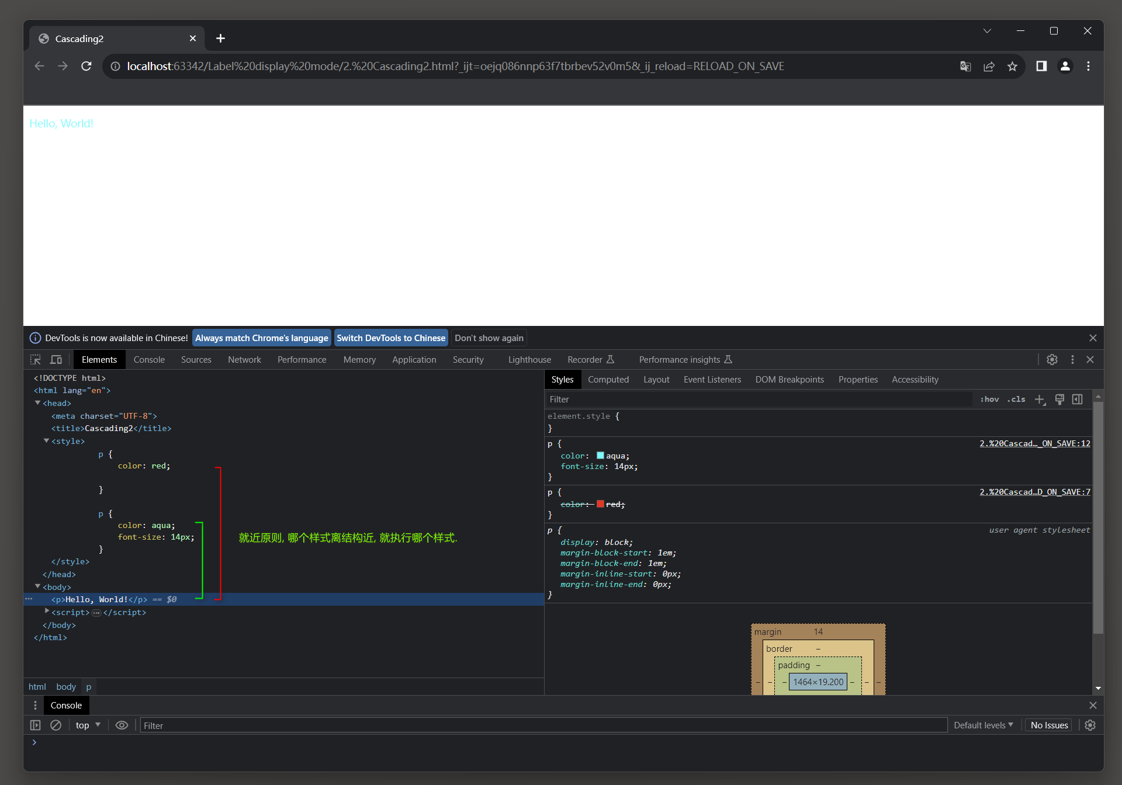
Task: Open the top execution context dropdown
Action: (88, 725)
